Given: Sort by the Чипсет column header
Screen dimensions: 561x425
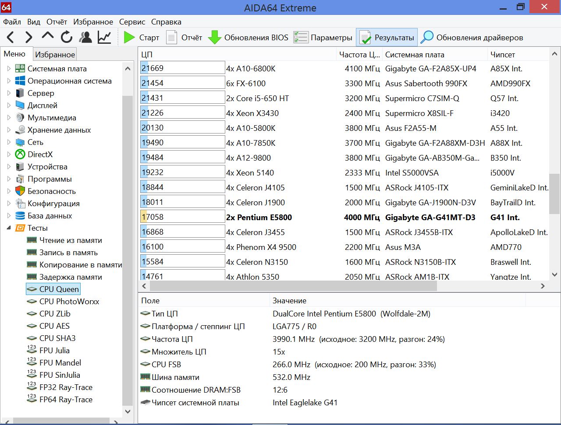Looking at the screenshot, I should click(x=518, y=55).
